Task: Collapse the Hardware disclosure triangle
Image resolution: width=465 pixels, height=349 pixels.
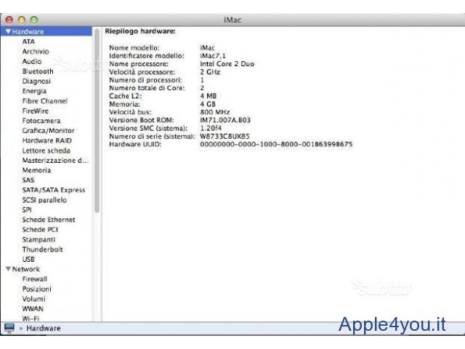Action: (x=8, y=31)
